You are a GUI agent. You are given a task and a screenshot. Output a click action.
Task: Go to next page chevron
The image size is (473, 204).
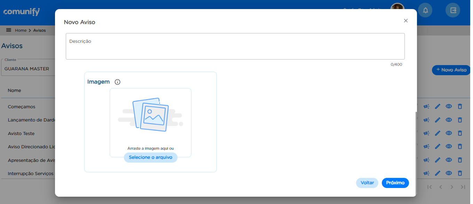point(452,187)
